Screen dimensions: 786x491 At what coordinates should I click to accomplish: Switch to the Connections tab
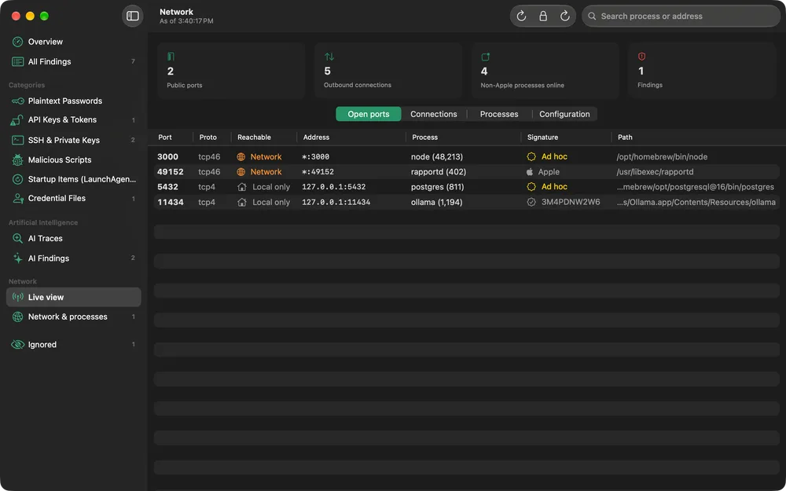pyautogui.click(x=434, y=114)
